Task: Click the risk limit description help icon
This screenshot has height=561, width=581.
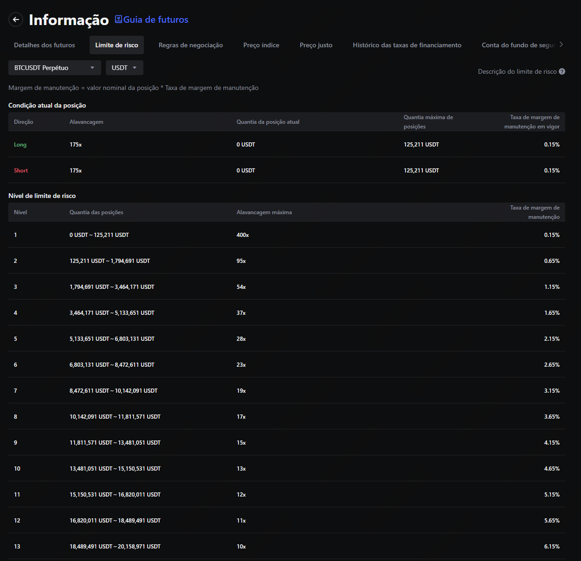Action: [x=562, y=71]
